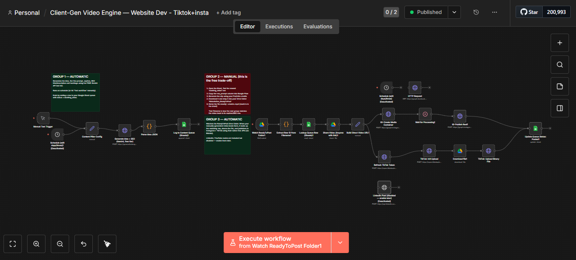Expand the Execute workflow trigger chooser chevron

[340, 243]
